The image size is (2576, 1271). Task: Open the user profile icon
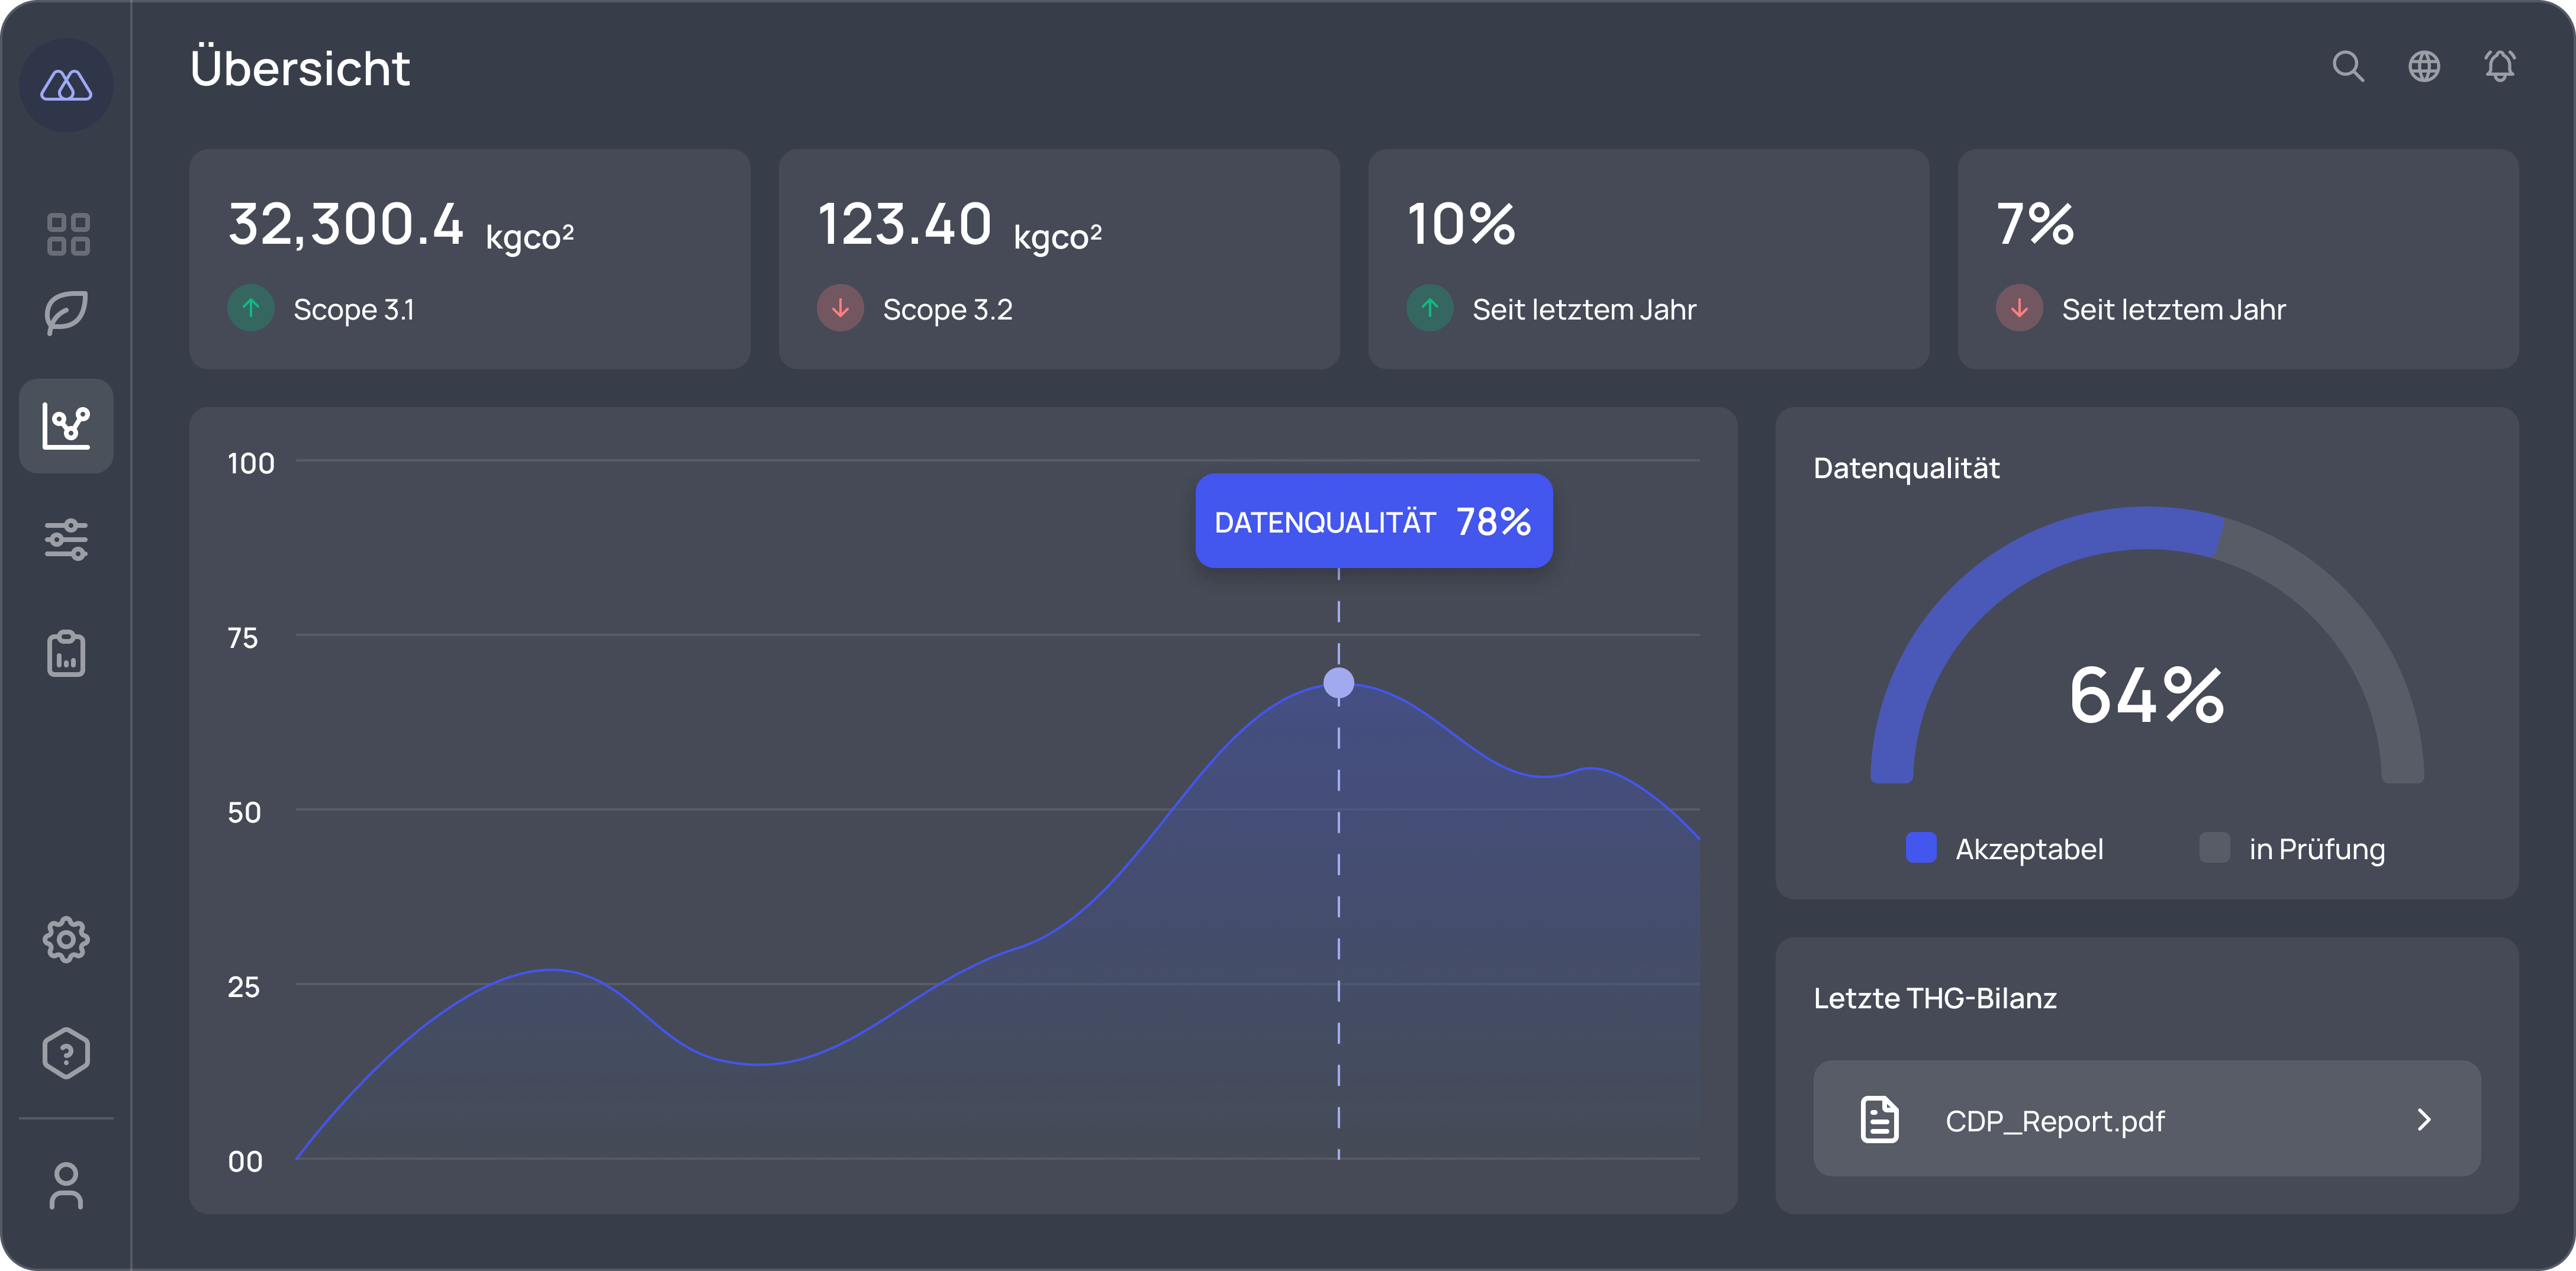click(x=66, y=1185)
